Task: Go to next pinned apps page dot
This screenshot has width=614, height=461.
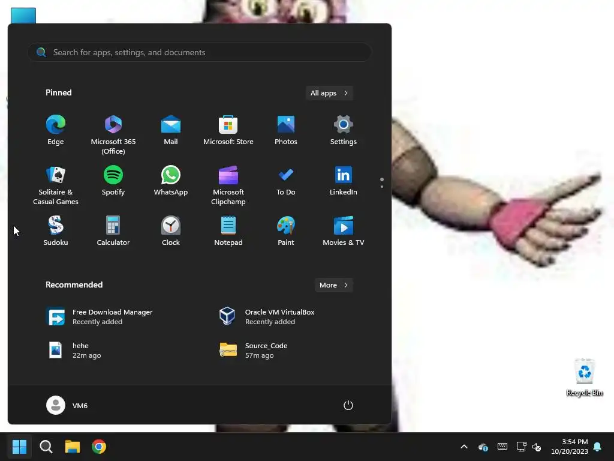Action: pos(382,187)
